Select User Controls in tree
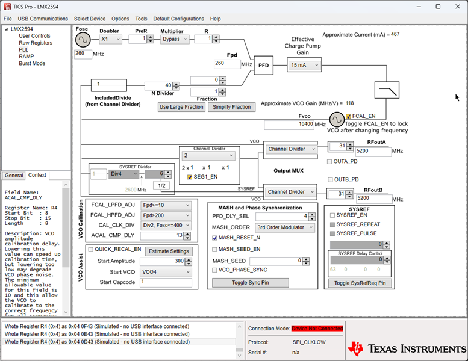The image size is (468, 361). click(x=34, y=36)
